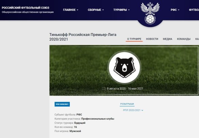
Task: Switch to the МЕДИА tab
Action: pyautogui.click(x=167, y=39)
